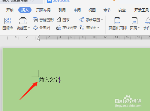Insert a 智能图形 via its label
Viewport: 150px width, 111px height.
[x=46, y=20]
